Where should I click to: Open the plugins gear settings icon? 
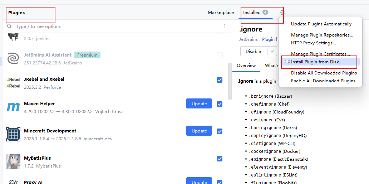pos(282,13)
